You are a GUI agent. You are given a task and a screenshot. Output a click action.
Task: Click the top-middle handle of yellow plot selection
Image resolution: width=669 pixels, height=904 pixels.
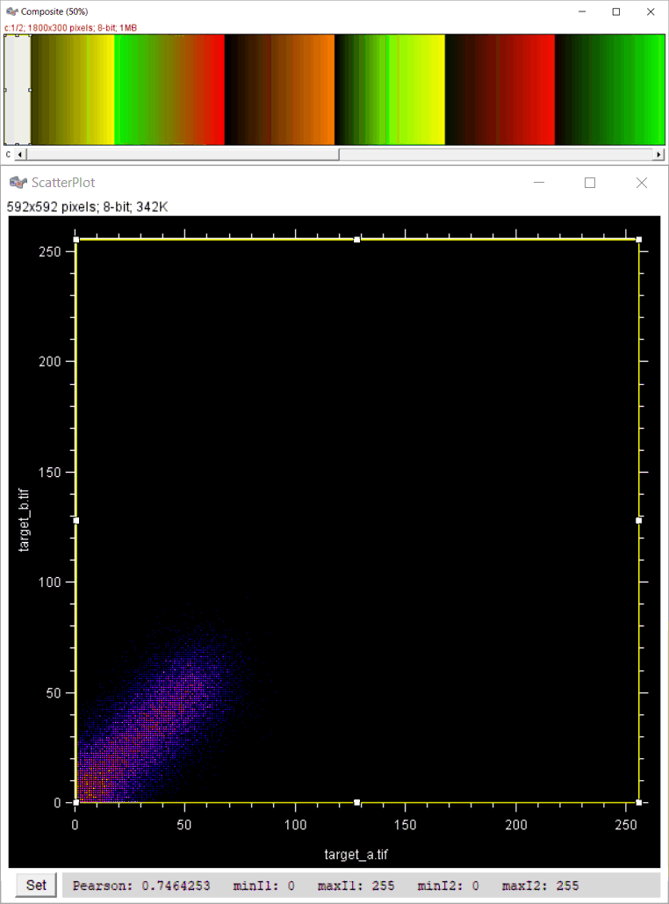click(x=357, y=239)
